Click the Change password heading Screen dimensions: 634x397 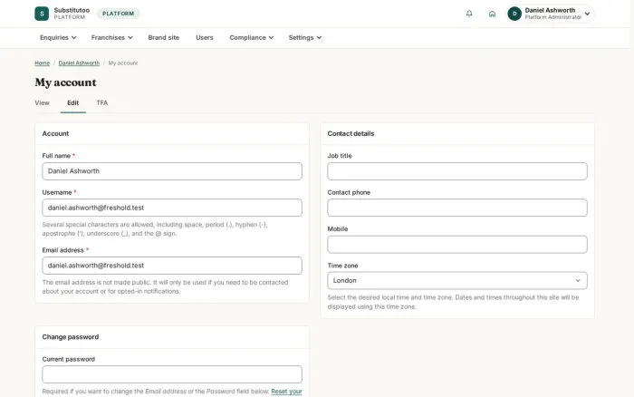click(71, 336)
